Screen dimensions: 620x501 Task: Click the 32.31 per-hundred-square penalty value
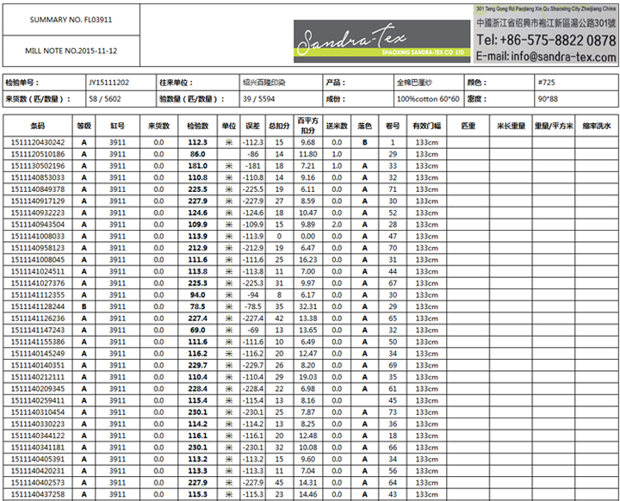[x=307, y=306]
